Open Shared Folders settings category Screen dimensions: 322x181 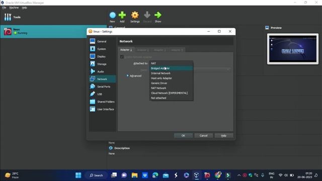102,102
